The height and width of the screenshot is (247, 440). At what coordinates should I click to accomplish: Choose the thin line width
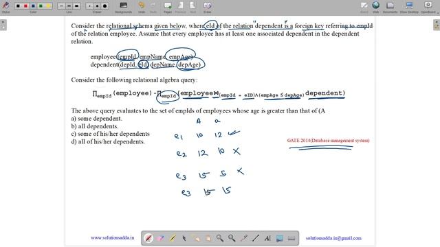(61, 6)
